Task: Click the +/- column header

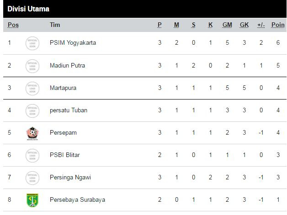Action: coord(261,25)
